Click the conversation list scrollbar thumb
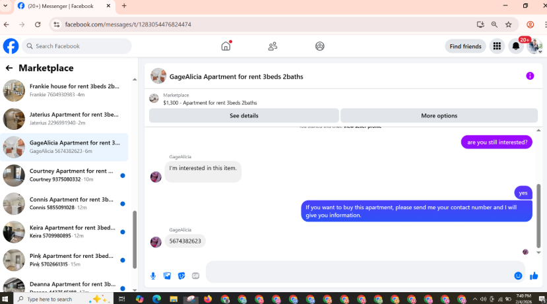 point(135,239)
